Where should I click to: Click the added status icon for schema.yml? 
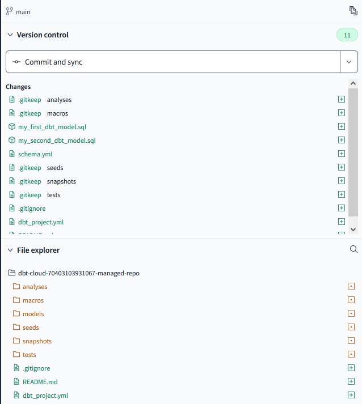coord(342,154)
